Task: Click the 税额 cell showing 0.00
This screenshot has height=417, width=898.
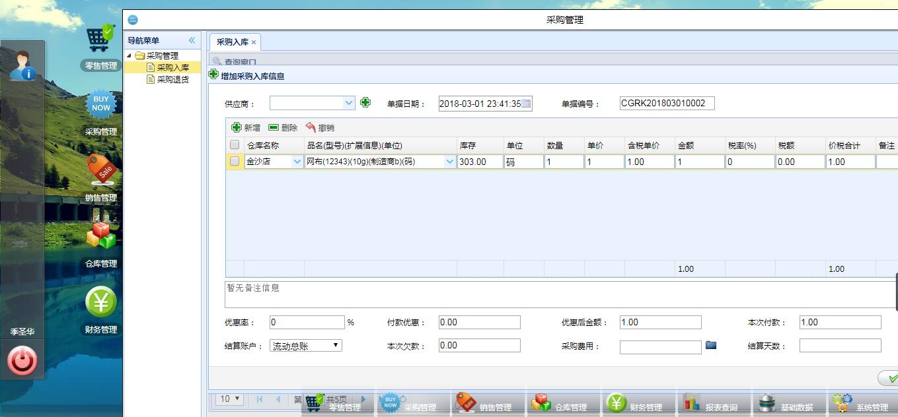Action: pos(800,162)
